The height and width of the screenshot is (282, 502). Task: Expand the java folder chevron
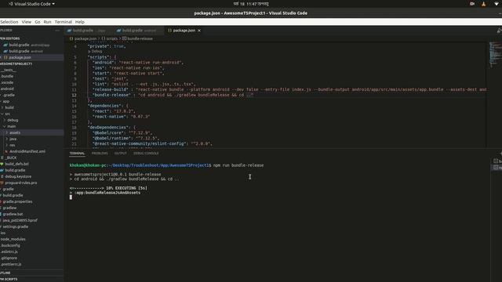(x=7, y=139)
